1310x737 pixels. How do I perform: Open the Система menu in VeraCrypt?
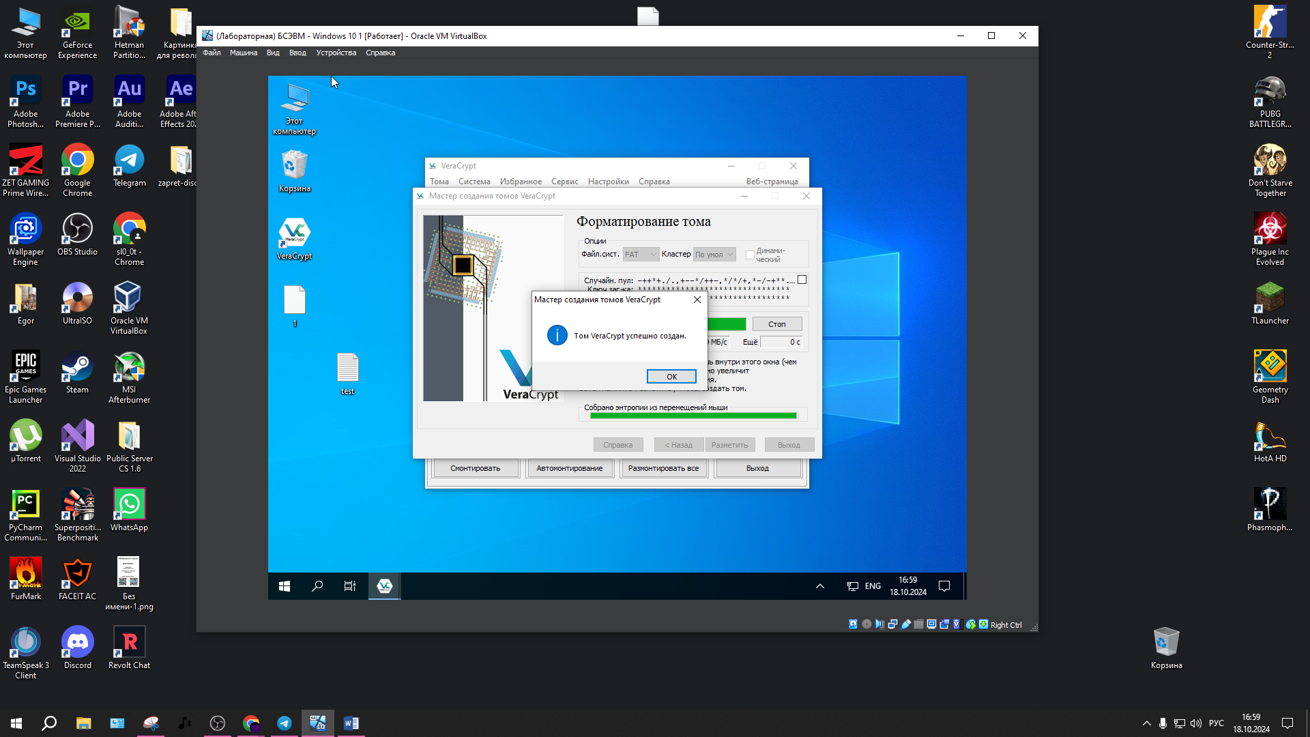click(474, 182)
